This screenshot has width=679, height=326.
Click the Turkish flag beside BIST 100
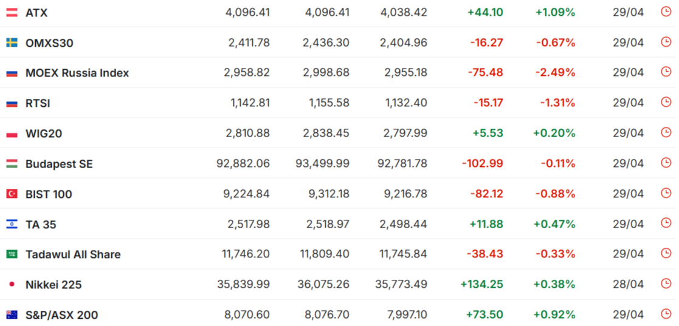12,194
